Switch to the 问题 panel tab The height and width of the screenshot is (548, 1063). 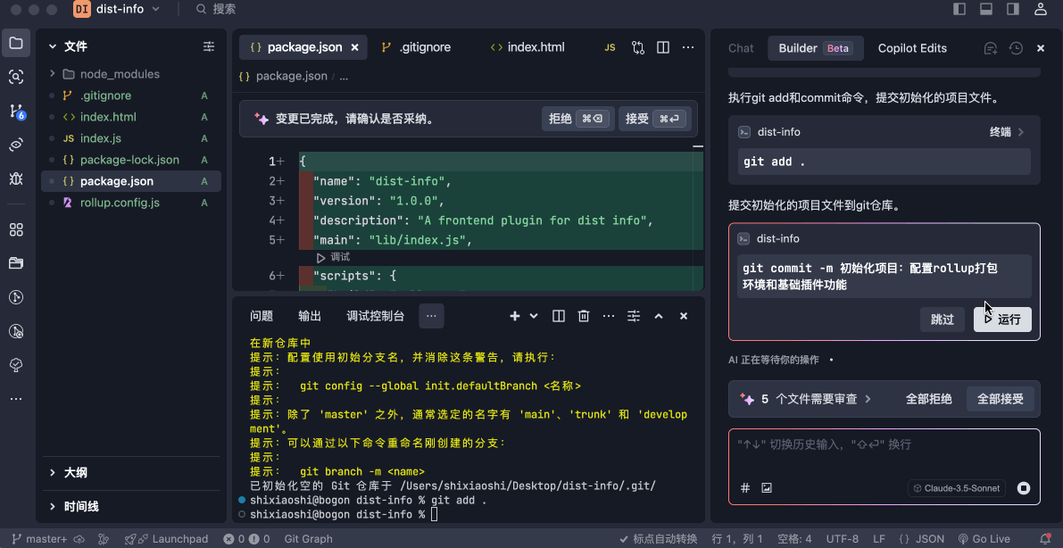click(262, 316)
